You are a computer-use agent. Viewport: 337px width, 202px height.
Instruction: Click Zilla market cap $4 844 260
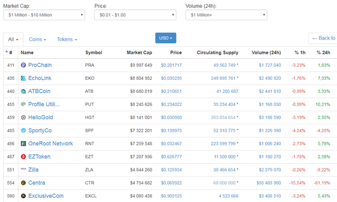[x=141, y=170]
